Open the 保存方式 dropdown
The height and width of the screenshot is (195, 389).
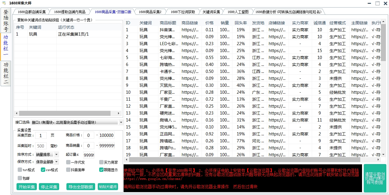[x=56, y=162]
